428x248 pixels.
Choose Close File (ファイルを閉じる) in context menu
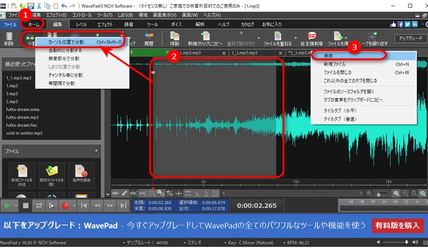tap(364, 73)
